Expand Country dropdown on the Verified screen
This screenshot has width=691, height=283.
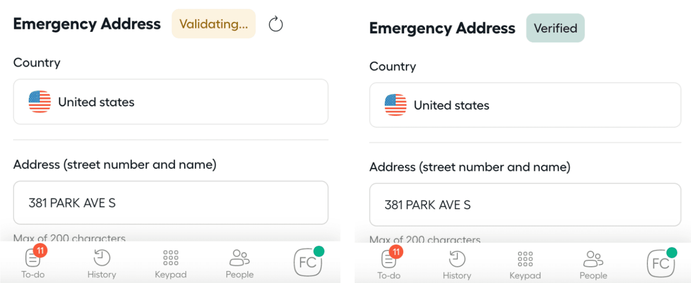[x=525, y=105]
